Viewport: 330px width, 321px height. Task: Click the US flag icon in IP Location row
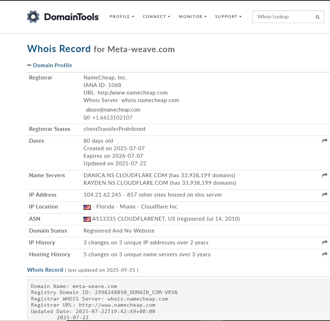(87, 207)
